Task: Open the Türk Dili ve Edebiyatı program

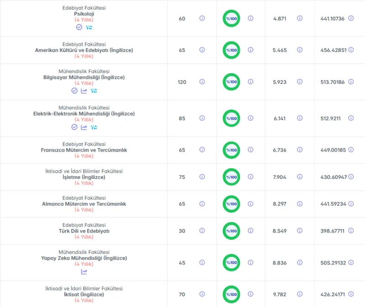Action: 84,231
